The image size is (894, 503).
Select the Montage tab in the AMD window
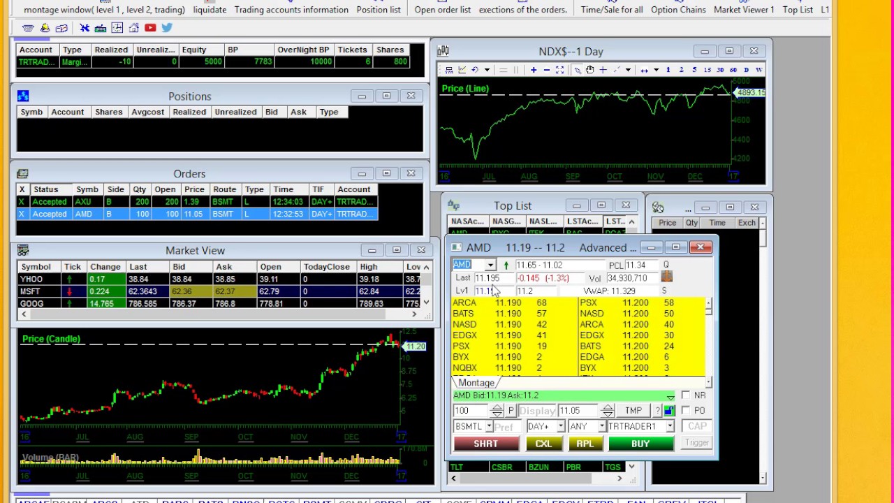476,383
